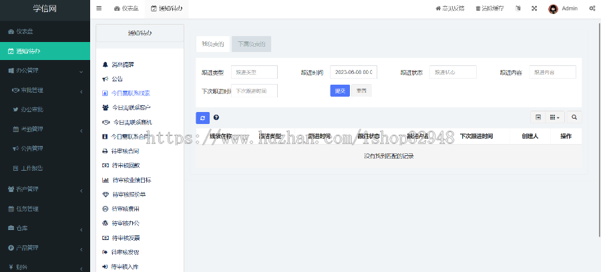Focus the 跟进类型 input field
Image resolution: width=601 pixels, height=272 pixels.
tap(254, 72)
